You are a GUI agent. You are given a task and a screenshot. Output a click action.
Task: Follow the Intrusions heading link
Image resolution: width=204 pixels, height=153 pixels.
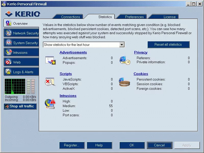68,96
